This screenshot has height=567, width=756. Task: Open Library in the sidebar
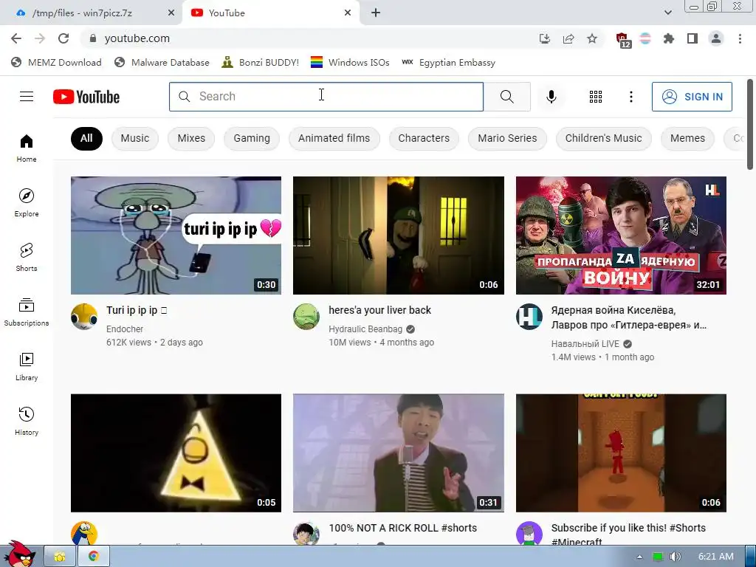click(x=27, y=366)
